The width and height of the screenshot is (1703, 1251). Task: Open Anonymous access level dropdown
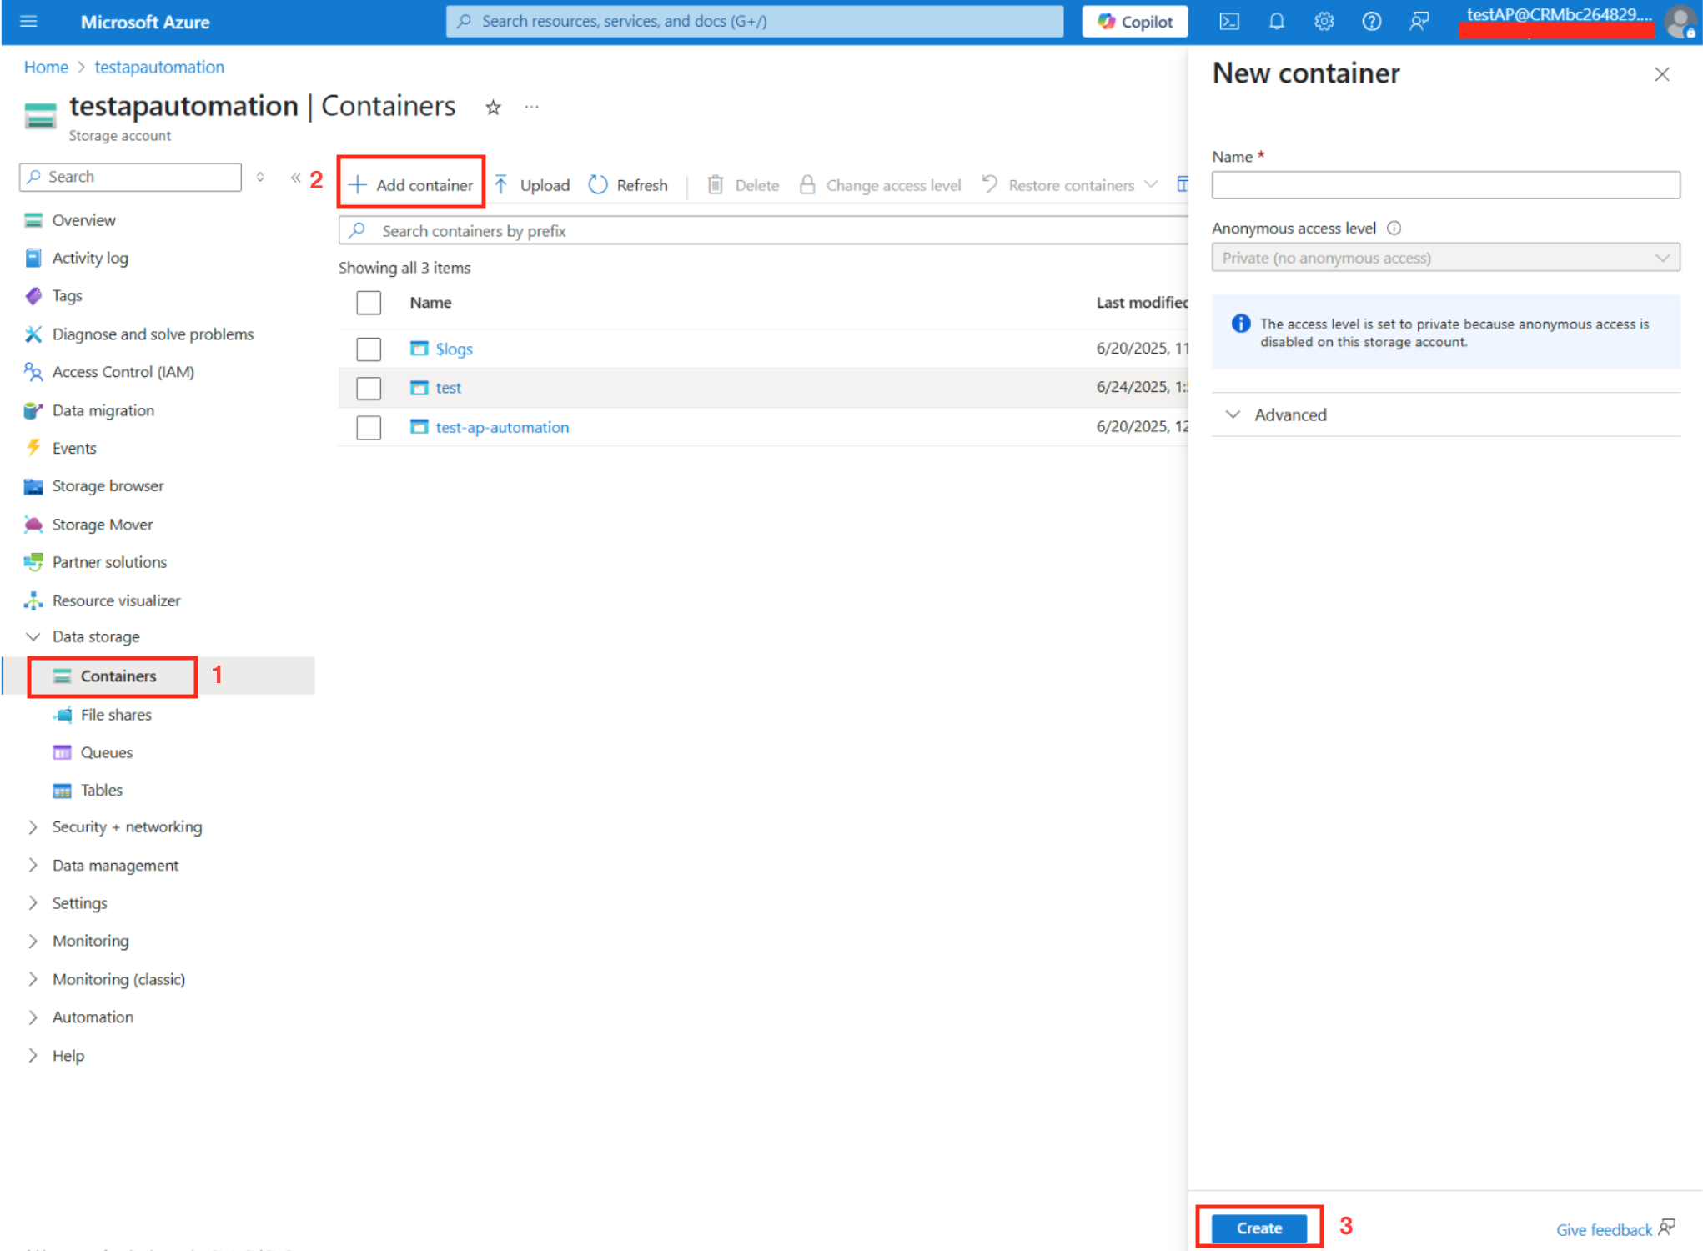tap(1444, 259)
